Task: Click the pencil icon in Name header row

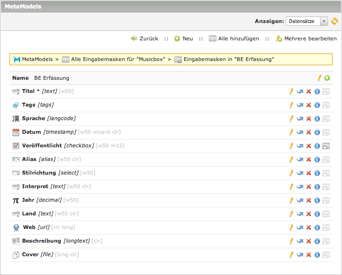Action: 320,78
